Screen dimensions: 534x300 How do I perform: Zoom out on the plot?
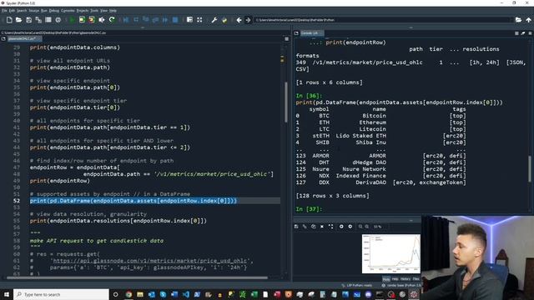click(x=360, y=227)
